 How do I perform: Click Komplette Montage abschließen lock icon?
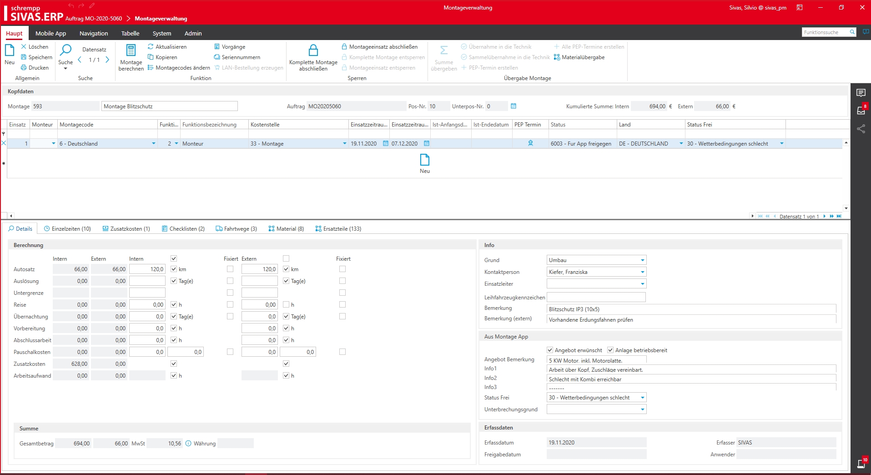(x=313, y=50)
